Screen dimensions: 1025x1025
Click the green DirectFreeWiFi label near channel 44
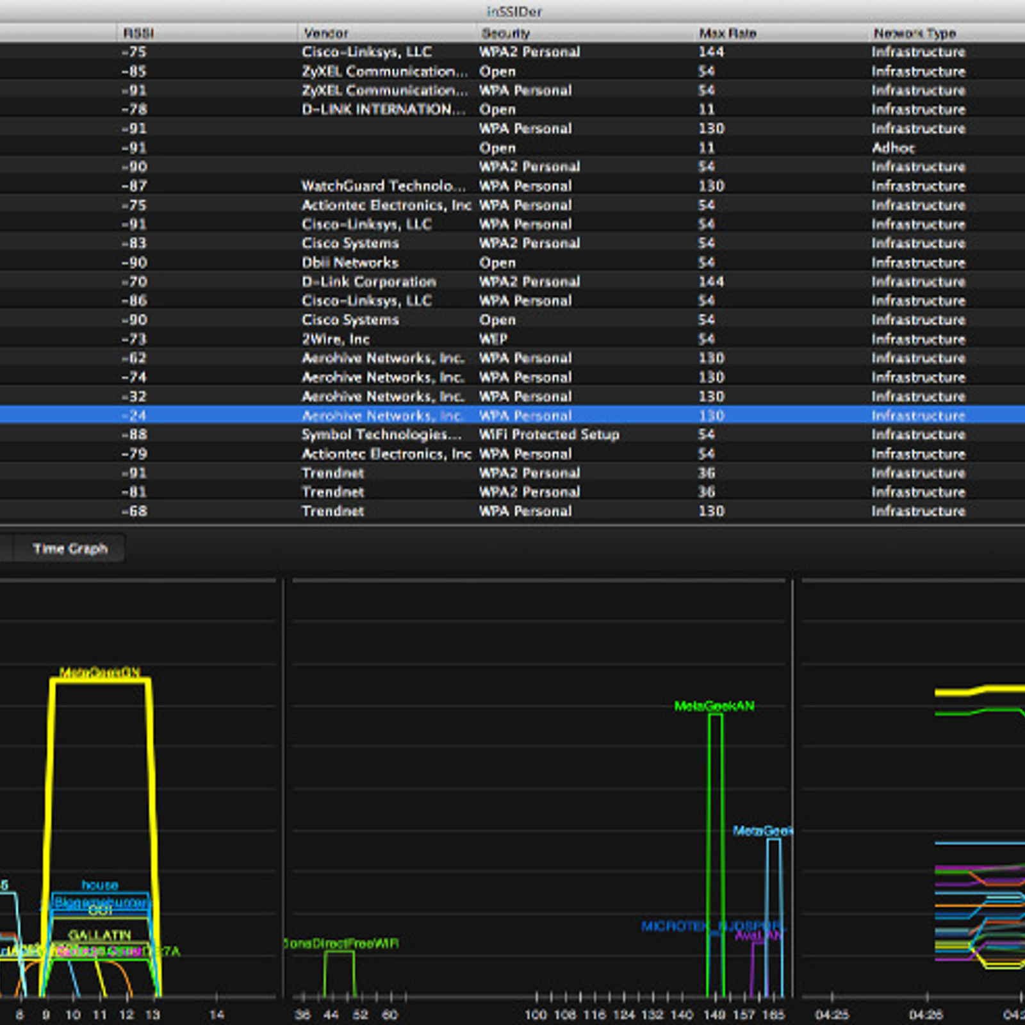click(341, 944)
